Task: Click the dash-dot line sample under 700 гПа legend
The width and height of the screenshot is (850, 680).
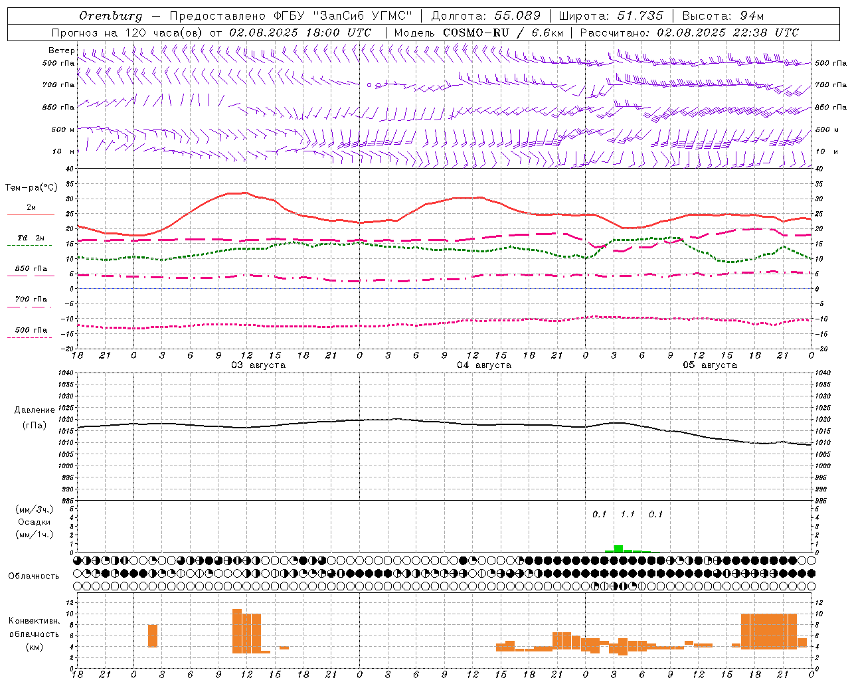Action: [29, 307]
